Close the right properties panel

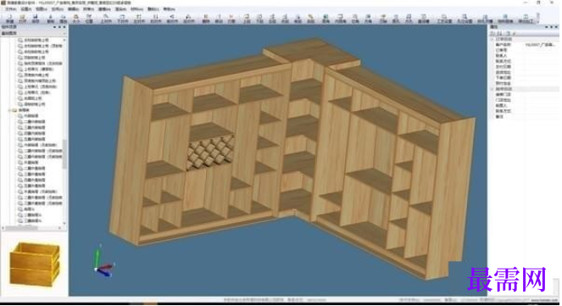click(556, 27)
